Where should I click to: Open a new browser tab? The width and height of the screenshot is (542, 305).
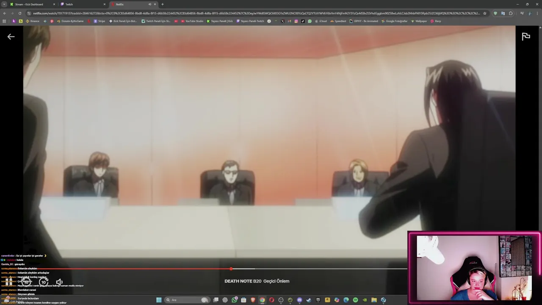pyautogui.click(x=163, y=4)
